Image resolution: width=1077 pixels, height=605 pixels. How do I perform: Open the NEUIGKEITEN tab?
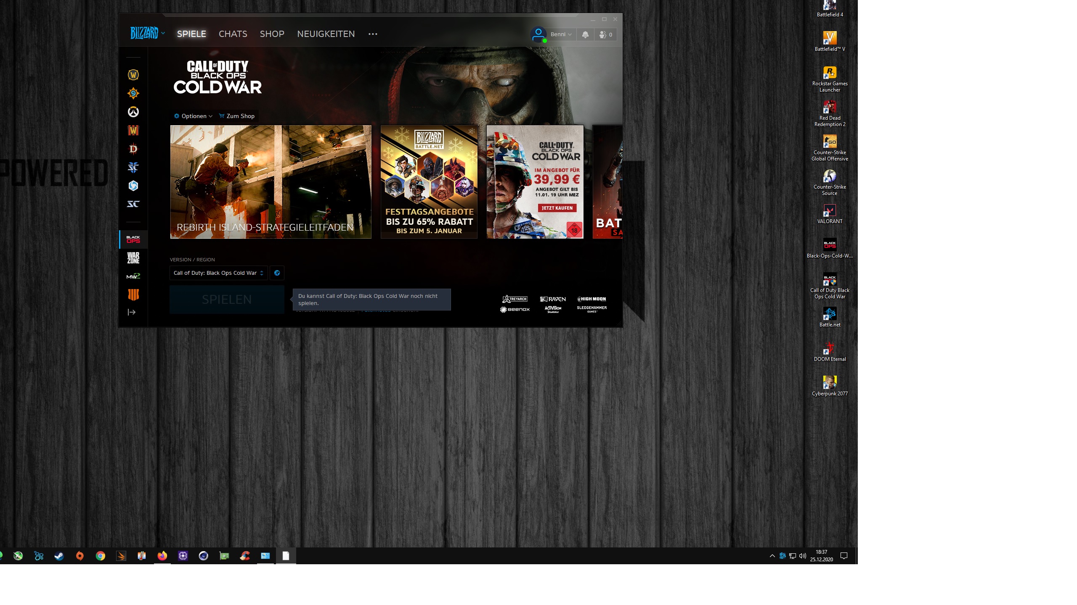[326, 34]
